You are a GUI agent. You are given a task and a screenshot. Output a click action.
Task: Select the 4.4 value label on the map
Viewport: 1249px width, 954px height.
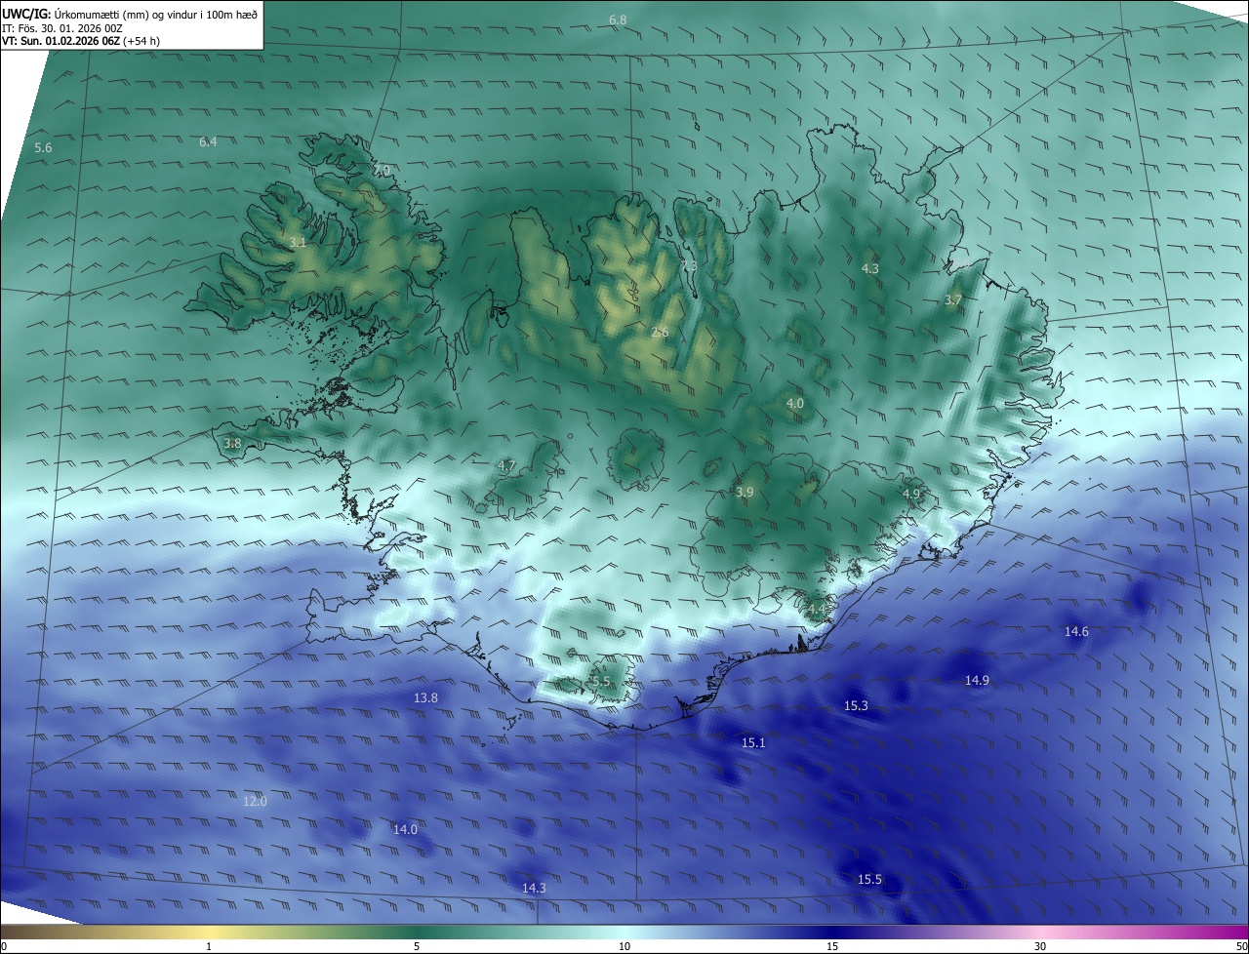(816, 610)
